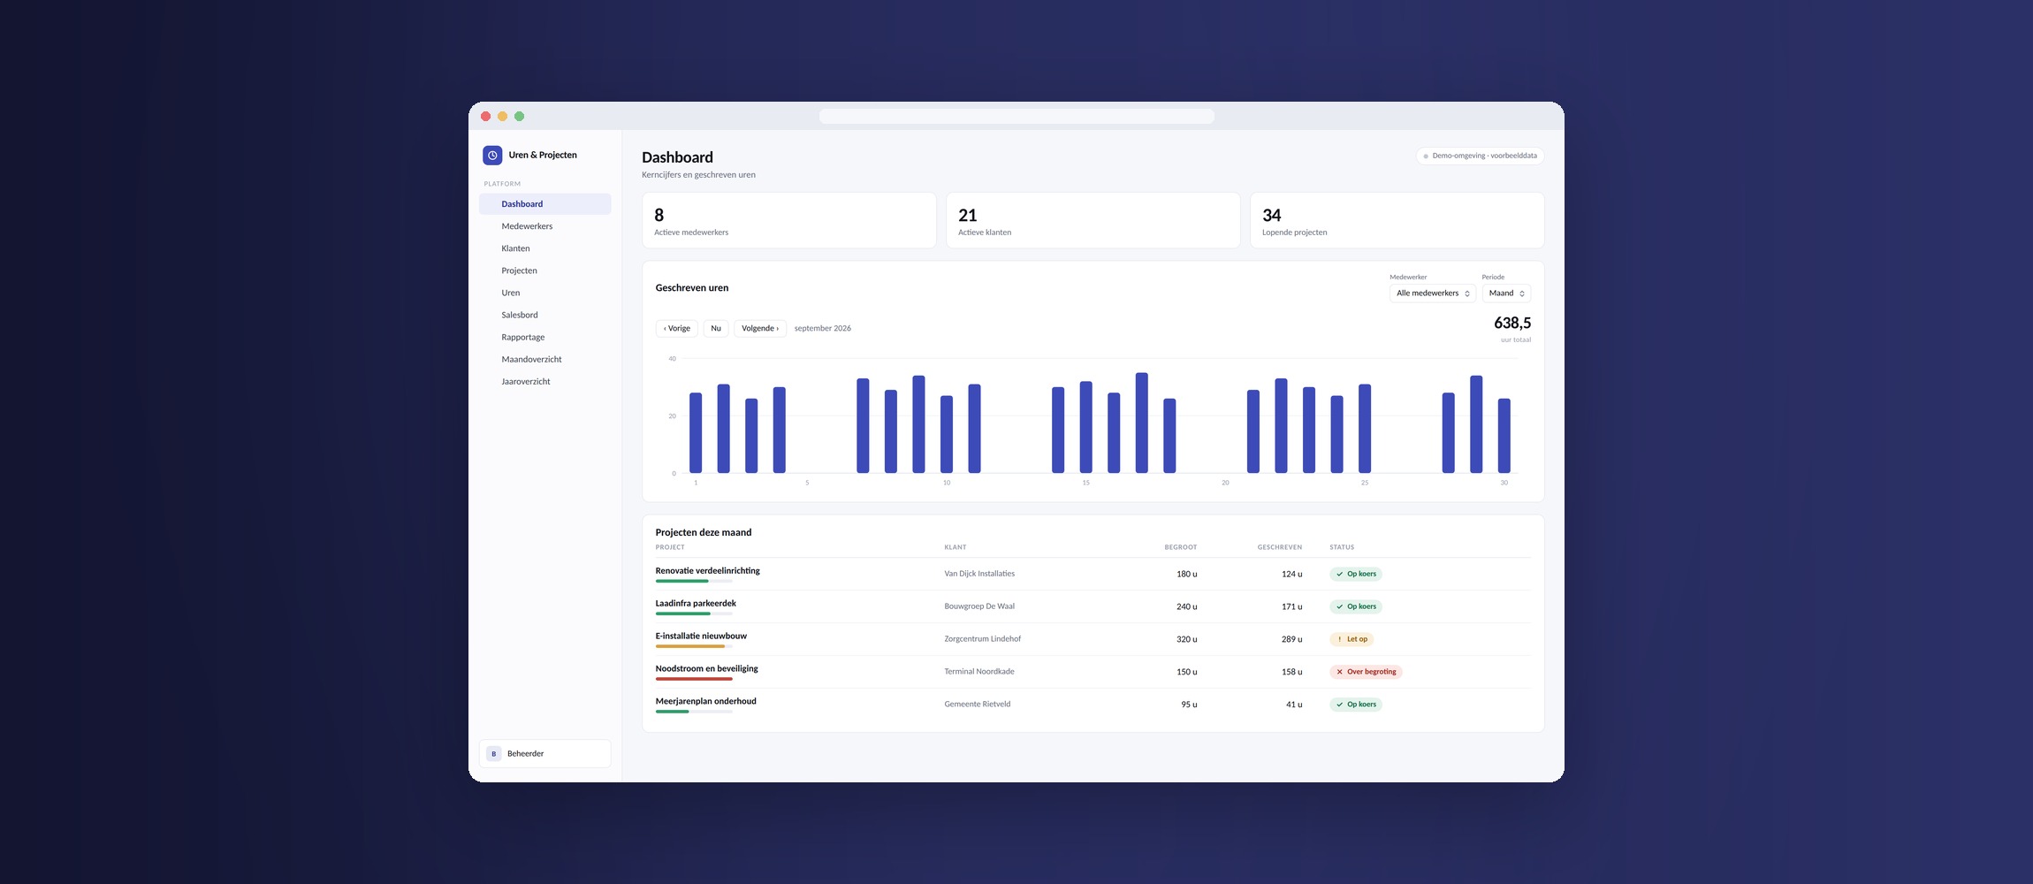Click client name Zorgcentrum Lindehof
Viewport: 2033px width, 884px height.
coord(983,639)
